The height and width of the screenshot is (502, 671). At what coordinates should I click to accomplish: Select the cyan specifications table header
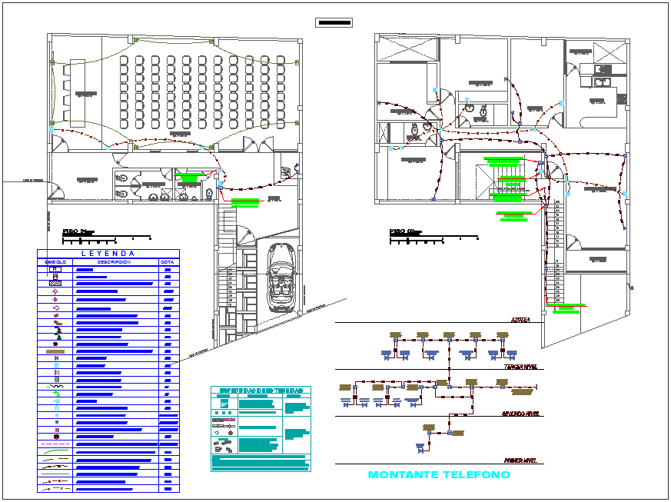(x=261, y=391)
